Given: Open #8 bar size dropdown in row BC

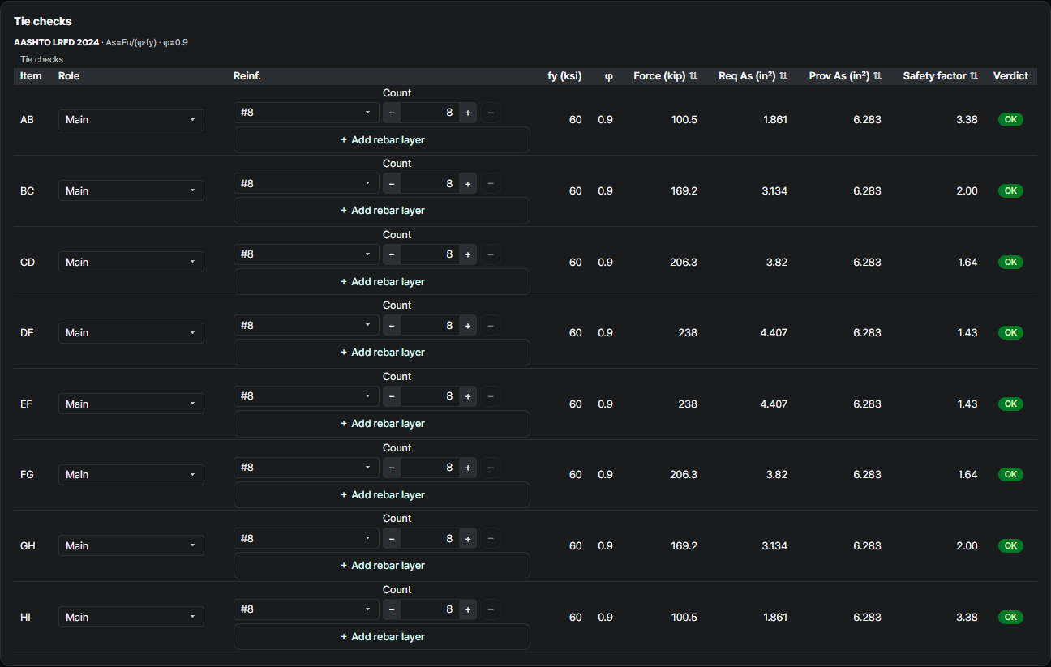Looking at the screenshot, I should tap(307, 184).
